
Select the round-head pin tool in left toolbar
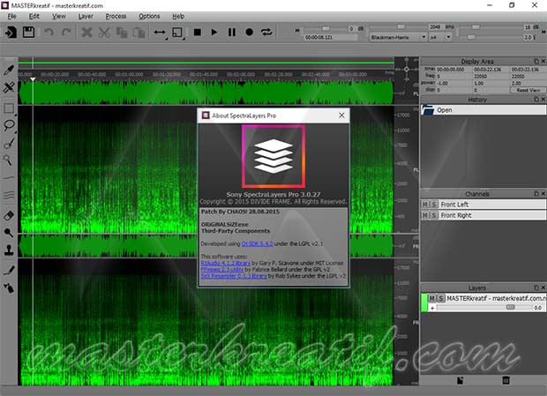9,233
